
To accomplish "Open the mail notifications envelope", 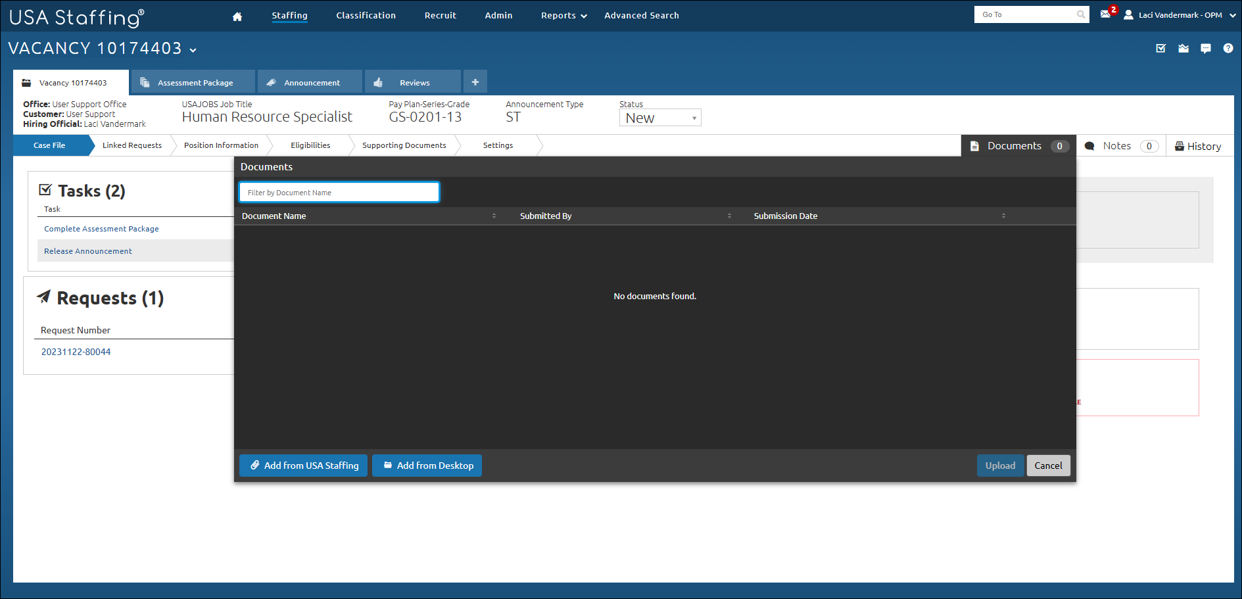I will pos(1106,14).
